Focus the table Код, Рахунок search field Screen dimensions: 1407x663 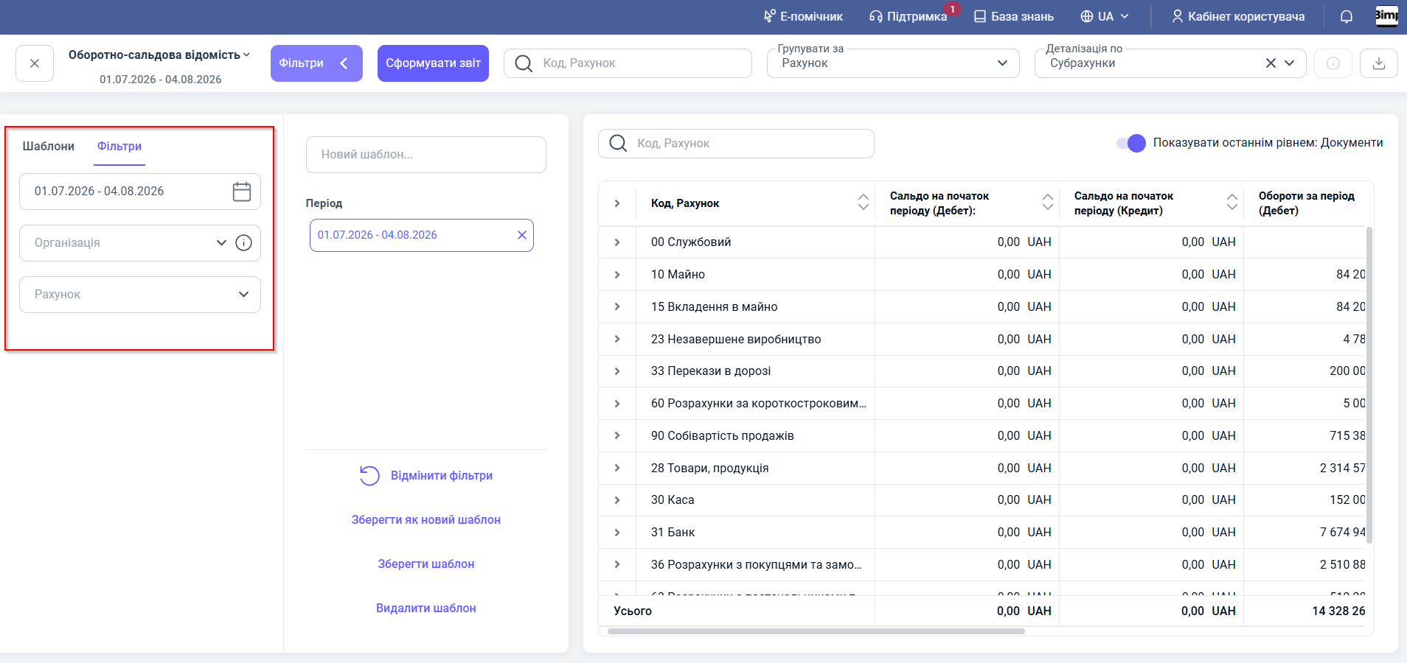(x=736, y=144)
